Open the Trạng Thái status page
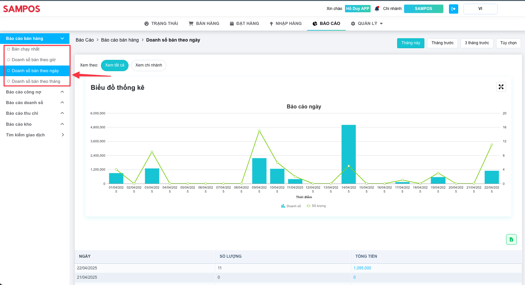The height and width of the screenshot is (285, 525). [x=161, y=24]
